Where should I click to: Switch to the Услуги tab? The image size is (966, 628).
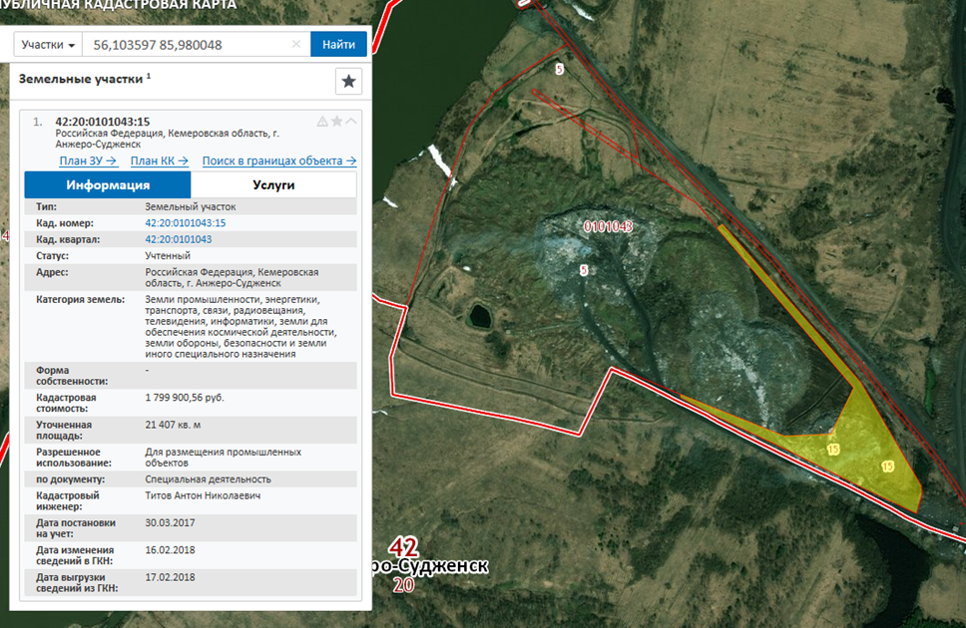pos(272,185)
